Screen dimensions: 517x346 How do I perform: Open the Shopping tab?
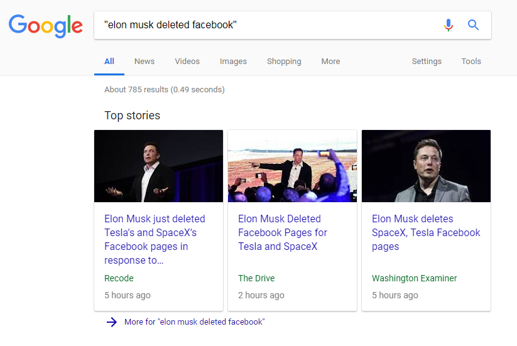coord(284,62)
